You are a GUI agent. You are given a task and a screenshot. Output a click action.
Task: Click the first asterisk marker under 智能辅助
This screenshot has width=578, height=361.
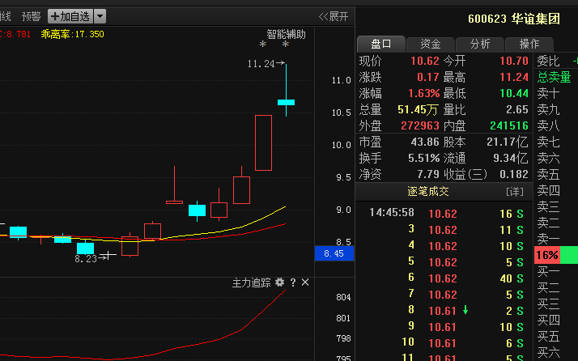click(263, 45)
